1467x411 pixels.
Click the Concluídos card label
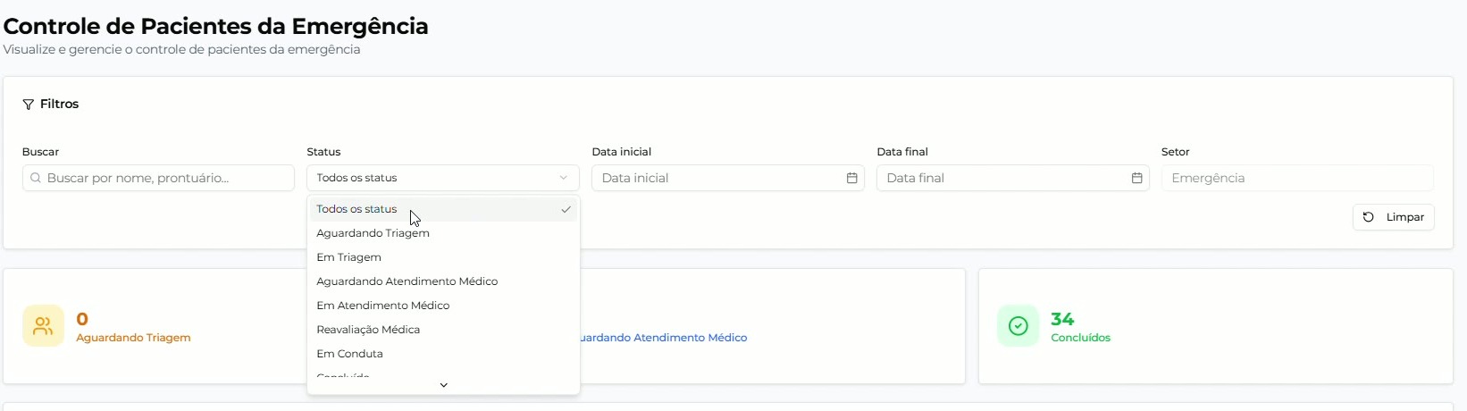click(1080, 338)
